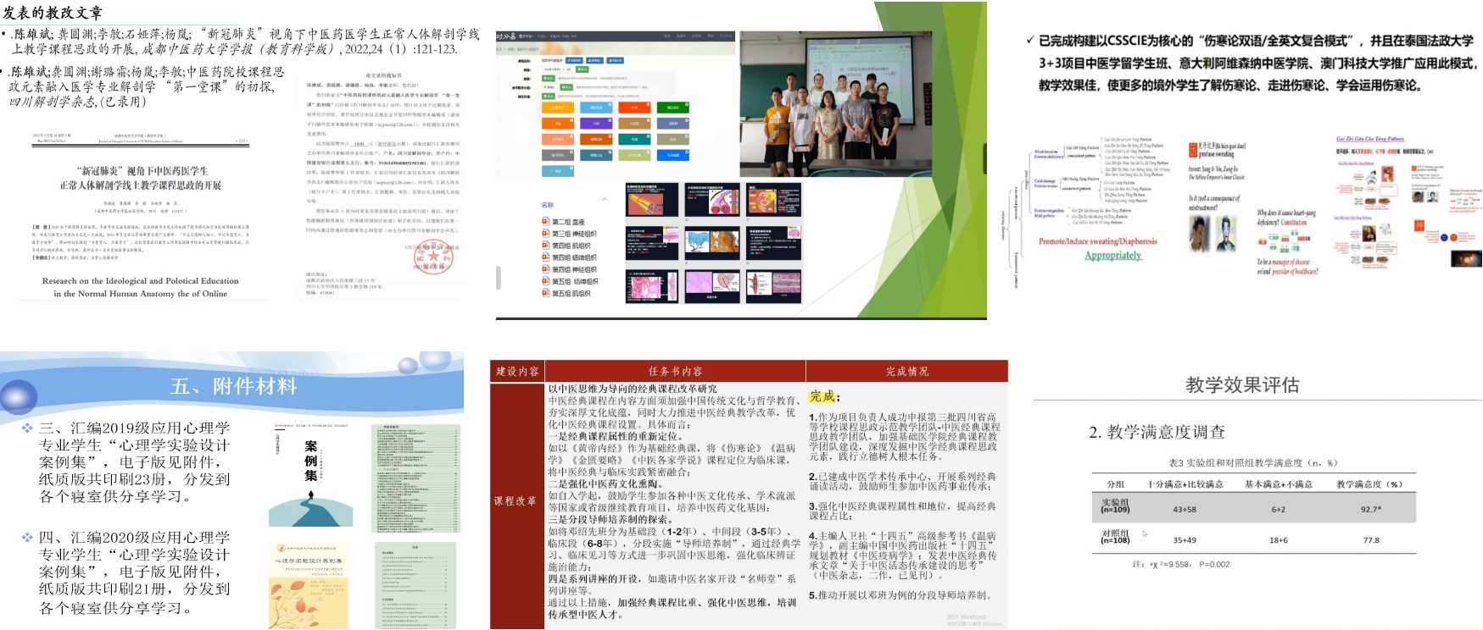The image size is (1483, 630).
Task: Select the file 第五组 肌组织
Action: 571,293
